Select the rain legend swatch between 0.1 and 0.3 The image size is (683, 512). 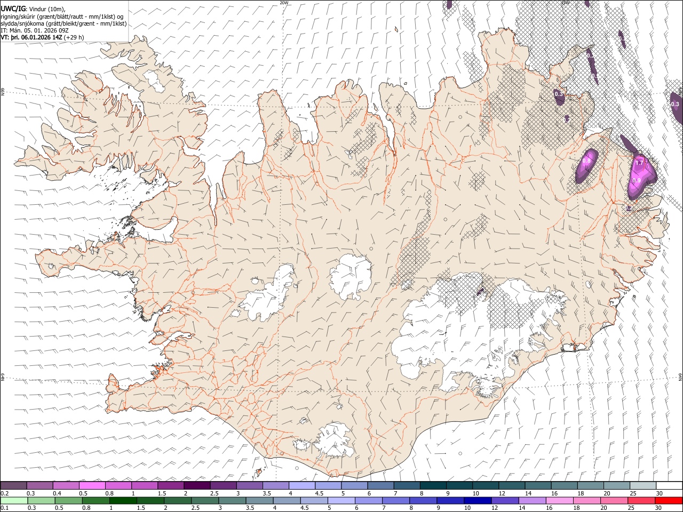pyautogui.click(x=14, y=500)
